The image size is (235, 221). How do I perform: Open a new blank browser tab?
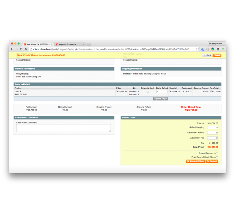(x=89, y=44)
